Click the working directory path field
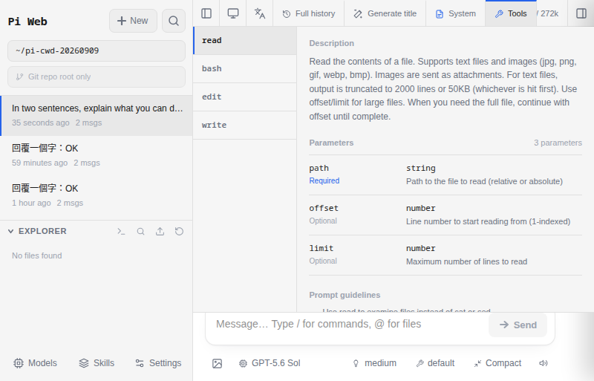Screen dimensions: 594x381 pos(97,51)
